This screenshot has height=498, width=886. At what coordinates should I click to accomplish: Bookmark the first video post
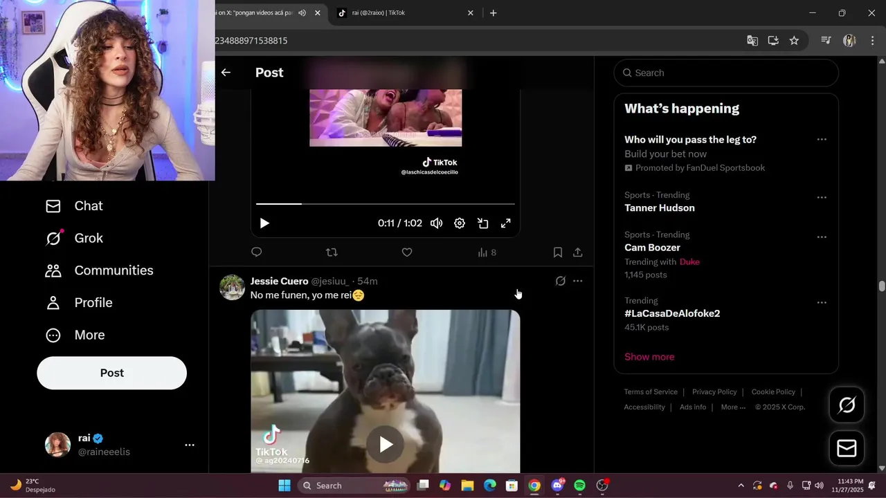pos(558,252)
